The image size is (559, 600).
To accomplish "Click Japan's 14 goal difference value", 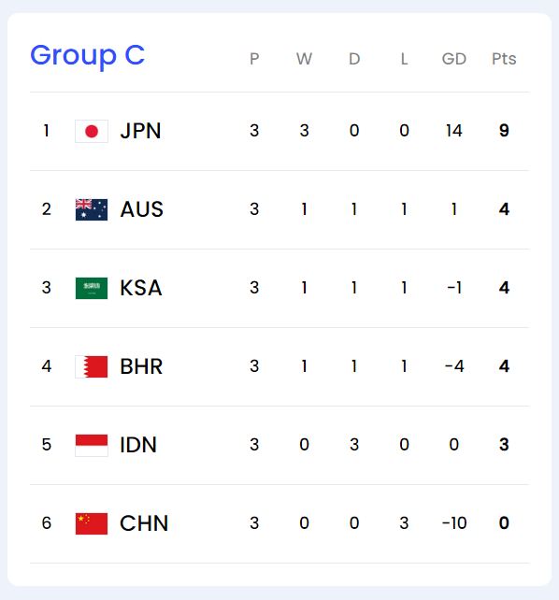I will coord(454,131).
